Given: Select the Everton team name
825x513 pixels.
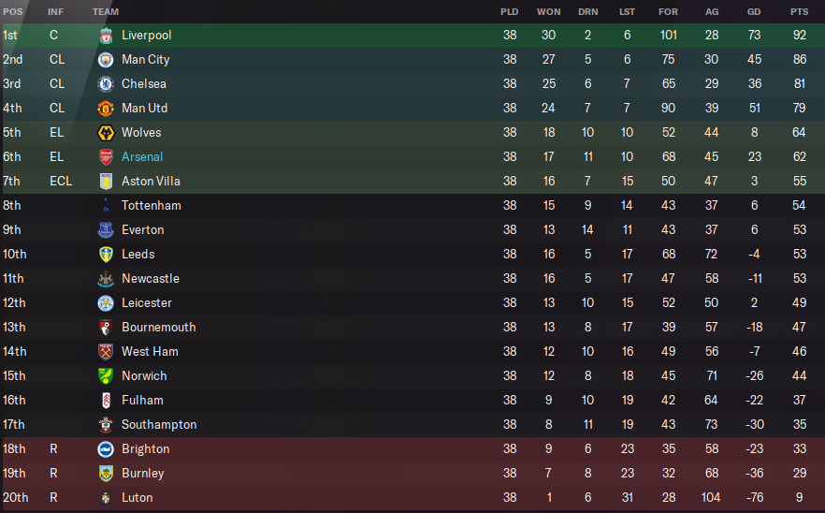Looking at the screenshot, I should (x=142, y=229).
